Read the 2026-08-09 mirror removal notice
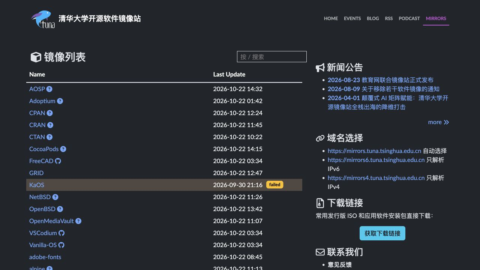This screenshot has width=480, height=270. [x=384, y=89]
